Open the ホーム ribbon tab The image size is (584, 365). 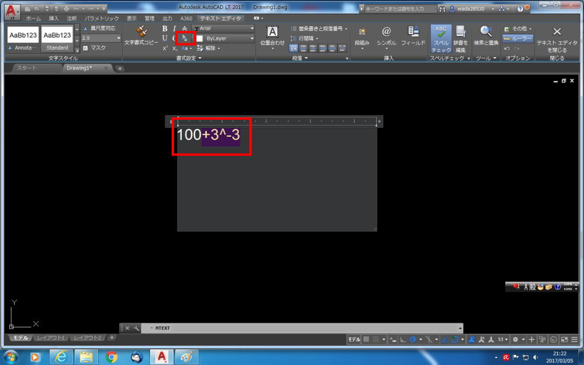click(x=33, y=18)
